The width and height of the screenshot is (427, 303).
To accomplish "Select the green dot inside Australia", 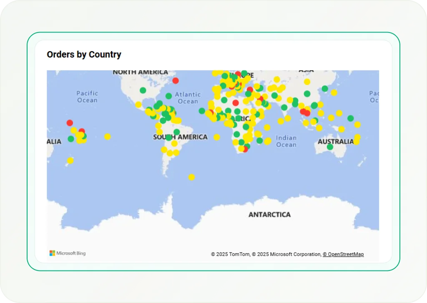I will click(x=330, y=147).
